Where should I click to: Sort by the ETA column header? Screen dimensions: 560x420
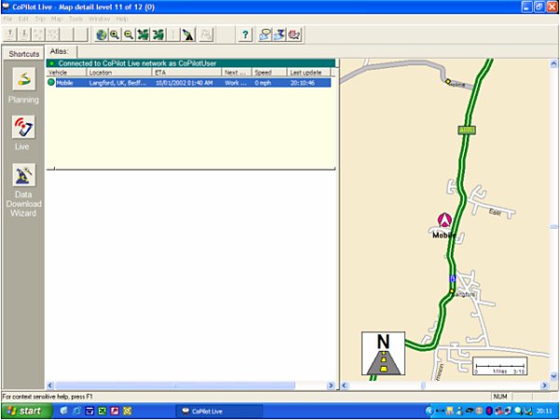coord(187,73)
